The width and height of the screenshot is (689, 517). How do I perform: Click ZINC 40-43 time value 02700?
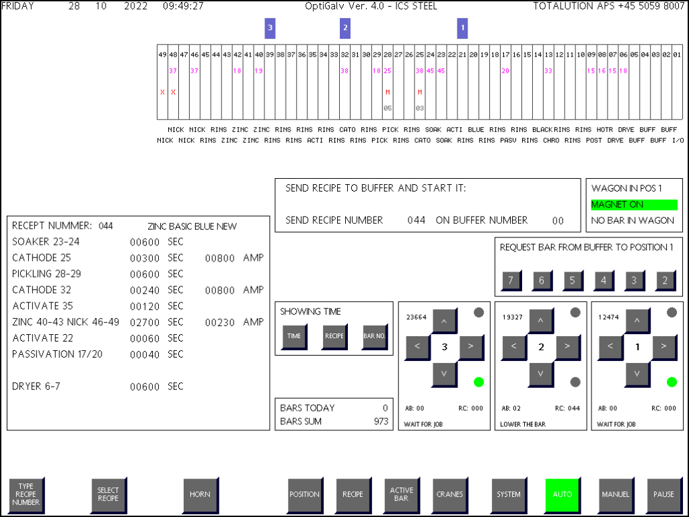point(145,323)
